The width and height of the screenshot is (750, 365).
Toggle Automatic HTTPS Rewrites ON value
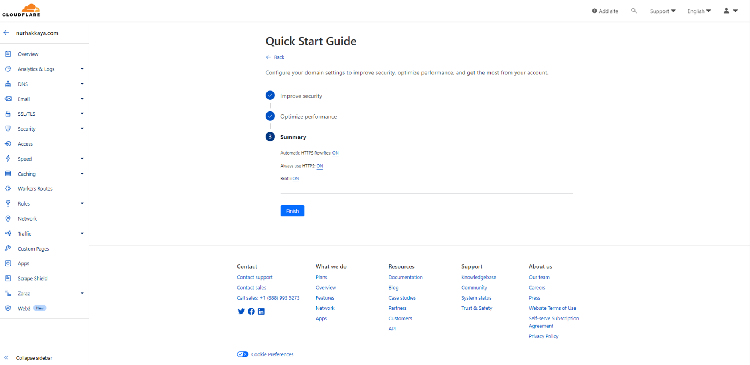point(335,153)
